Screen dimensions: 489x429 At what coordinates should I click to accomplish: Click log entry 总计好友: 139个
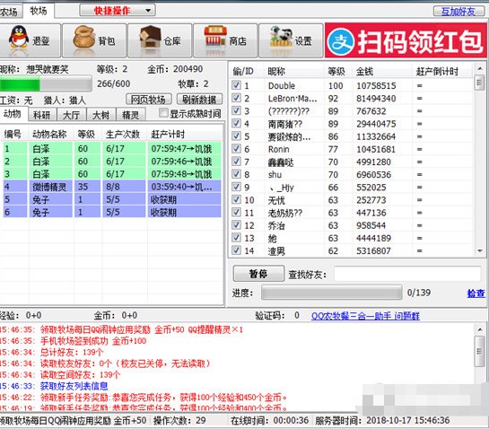point(72,352)
